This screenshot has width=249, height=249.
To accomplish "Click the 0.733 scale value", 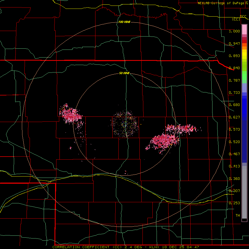I will (234, 93).
